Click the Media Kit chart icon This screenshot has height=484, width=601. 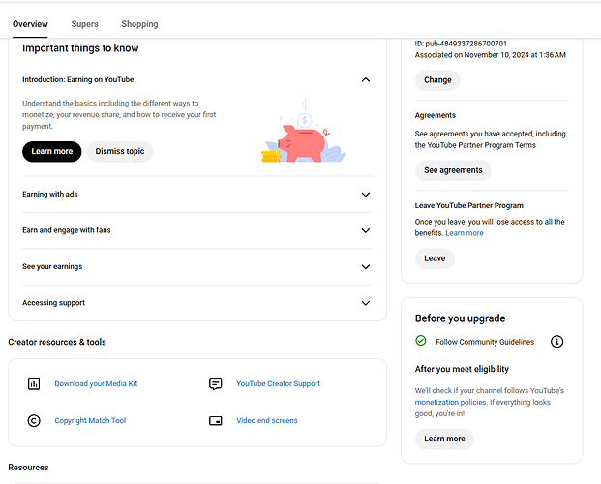point(34,383)
